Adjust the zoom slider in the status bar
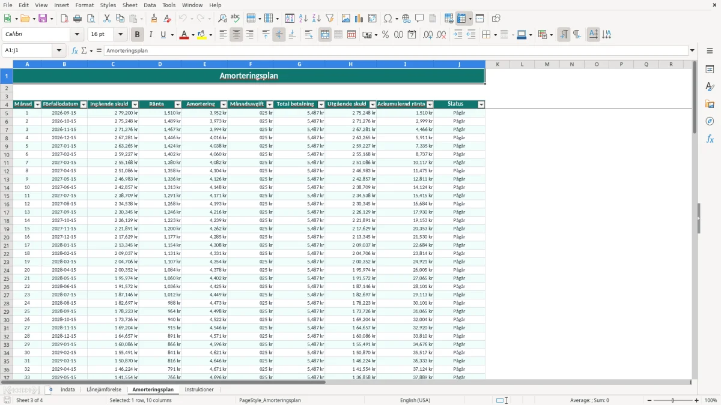The height and width of the screenshot is (405, 721). pos(673,400)
